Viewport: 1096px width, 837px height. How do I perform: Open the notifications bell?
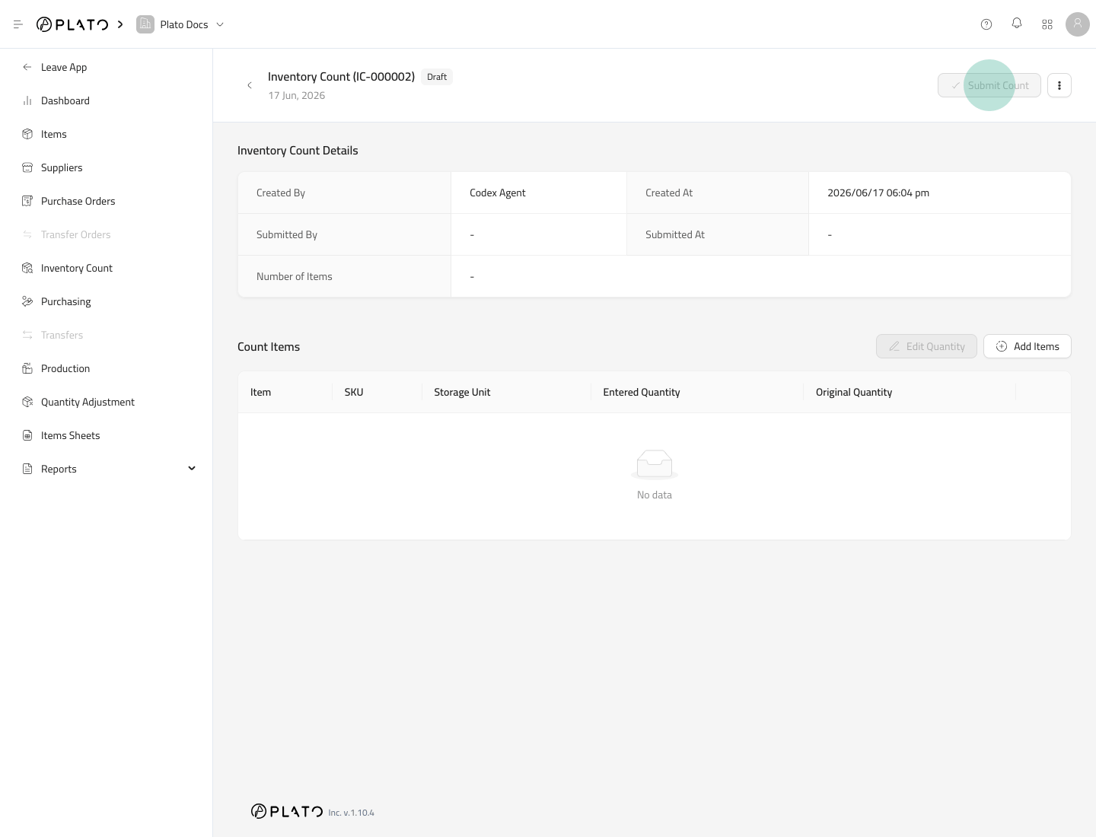(x=1017, y=24)
